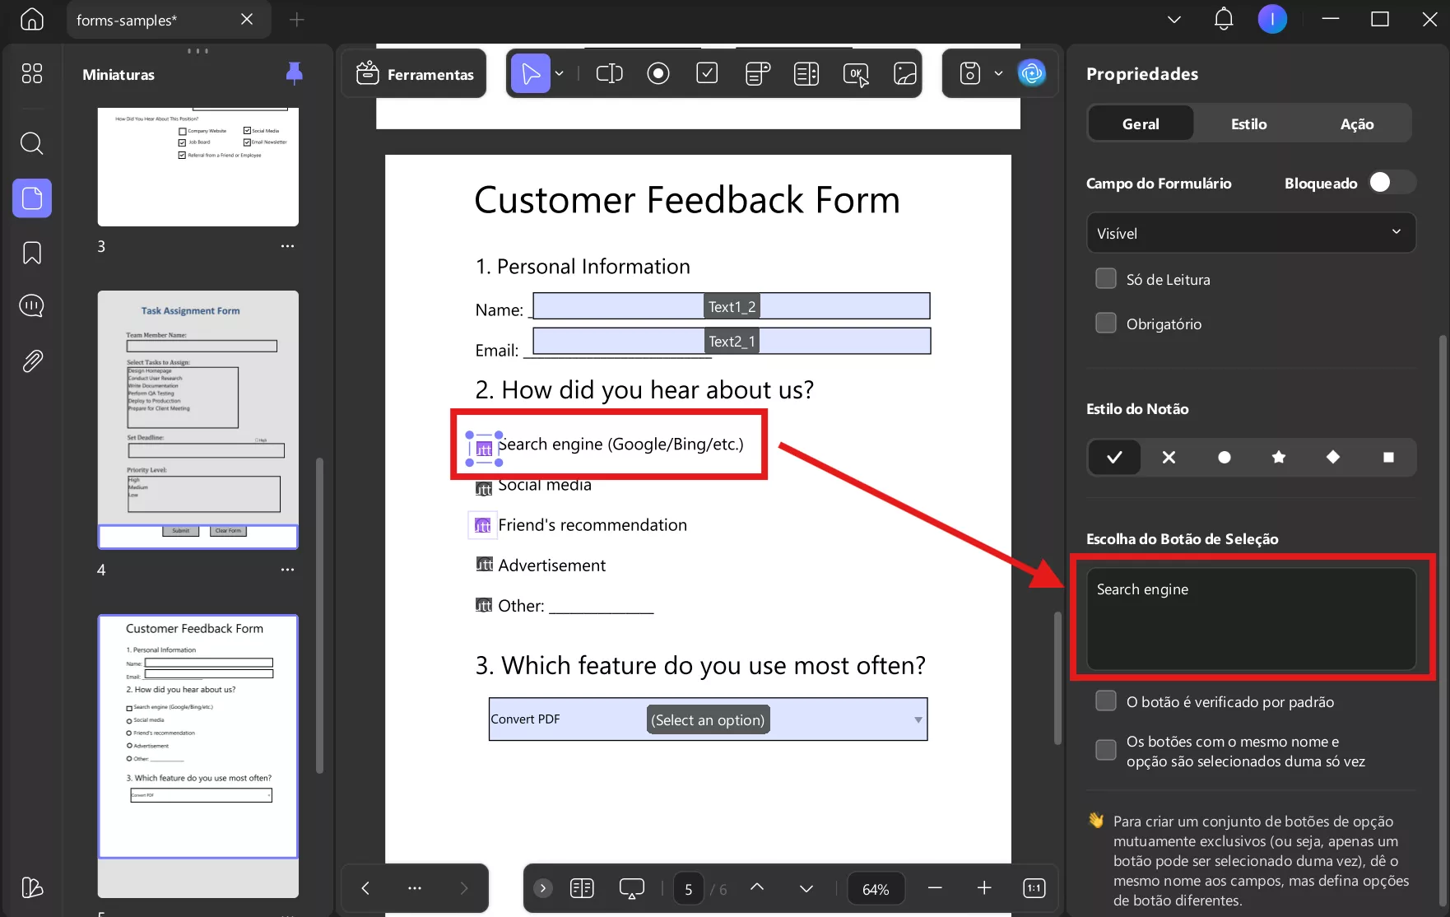Select the radio button field tool
The width and height of the screenshot is (1450, 917).
[658, 74]
